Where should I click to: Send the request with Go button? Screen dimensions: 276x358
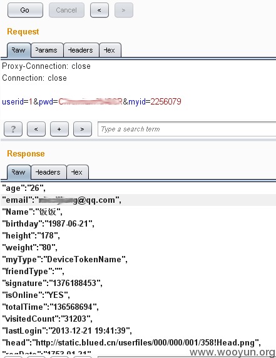25,10
